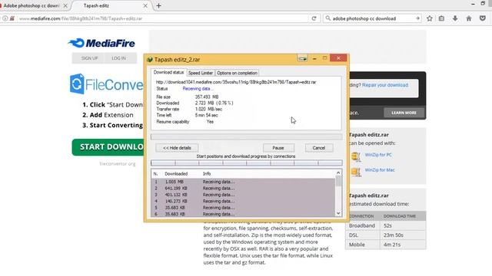Click the Mobile 4m 21s table row
The width and height of the screenshot is (492, 276).
pyautogui.click(x=386, y=245)
